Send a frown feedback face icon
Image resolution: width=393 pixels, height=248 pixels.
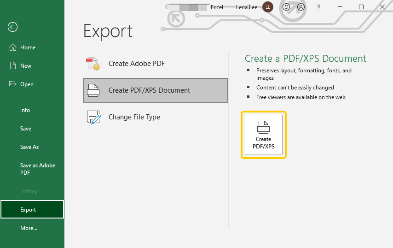[x=301, y=7]
